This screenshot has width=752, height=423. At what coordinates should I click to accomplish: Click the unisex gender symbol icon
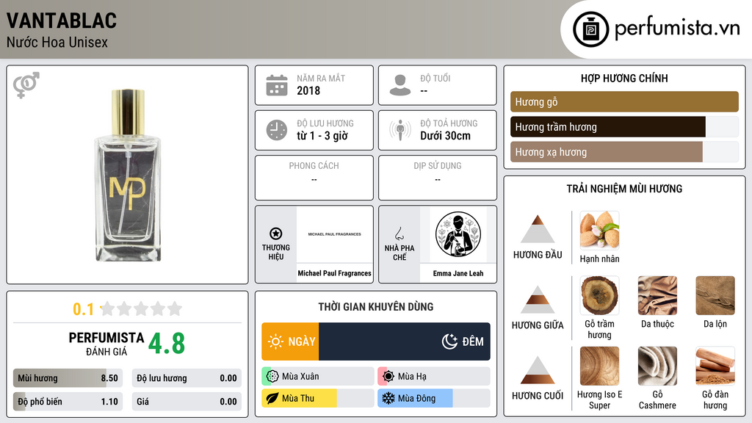pos(26,85)
